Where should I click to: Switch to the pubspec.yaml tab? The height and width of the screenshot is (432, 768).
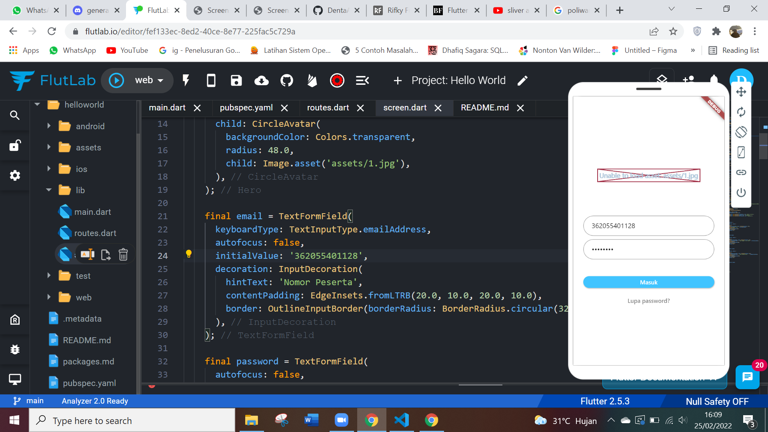point(246,108)
